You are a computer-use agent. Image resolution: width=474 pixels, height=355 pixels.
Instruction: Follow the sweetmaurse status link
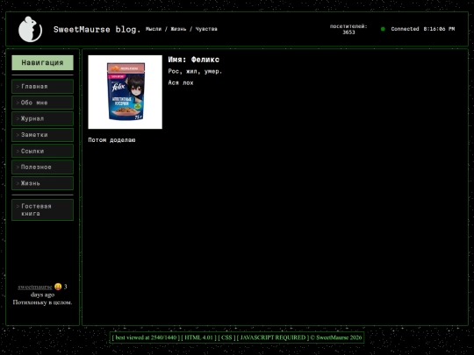click(x=35, y=287)
